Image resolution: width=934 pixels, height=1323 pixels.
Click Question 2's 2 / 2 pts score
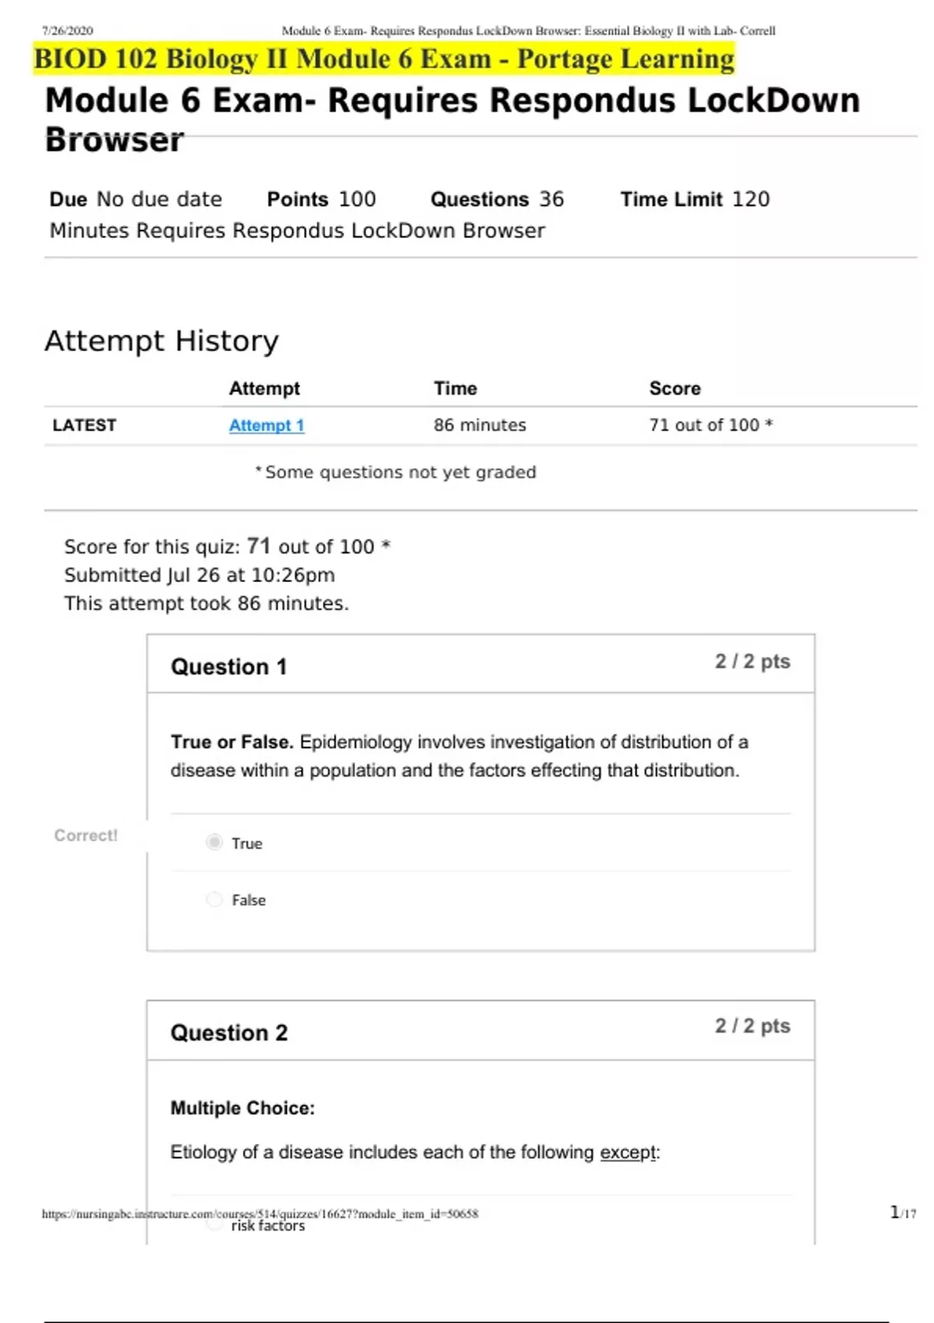tap(752, 1026)
